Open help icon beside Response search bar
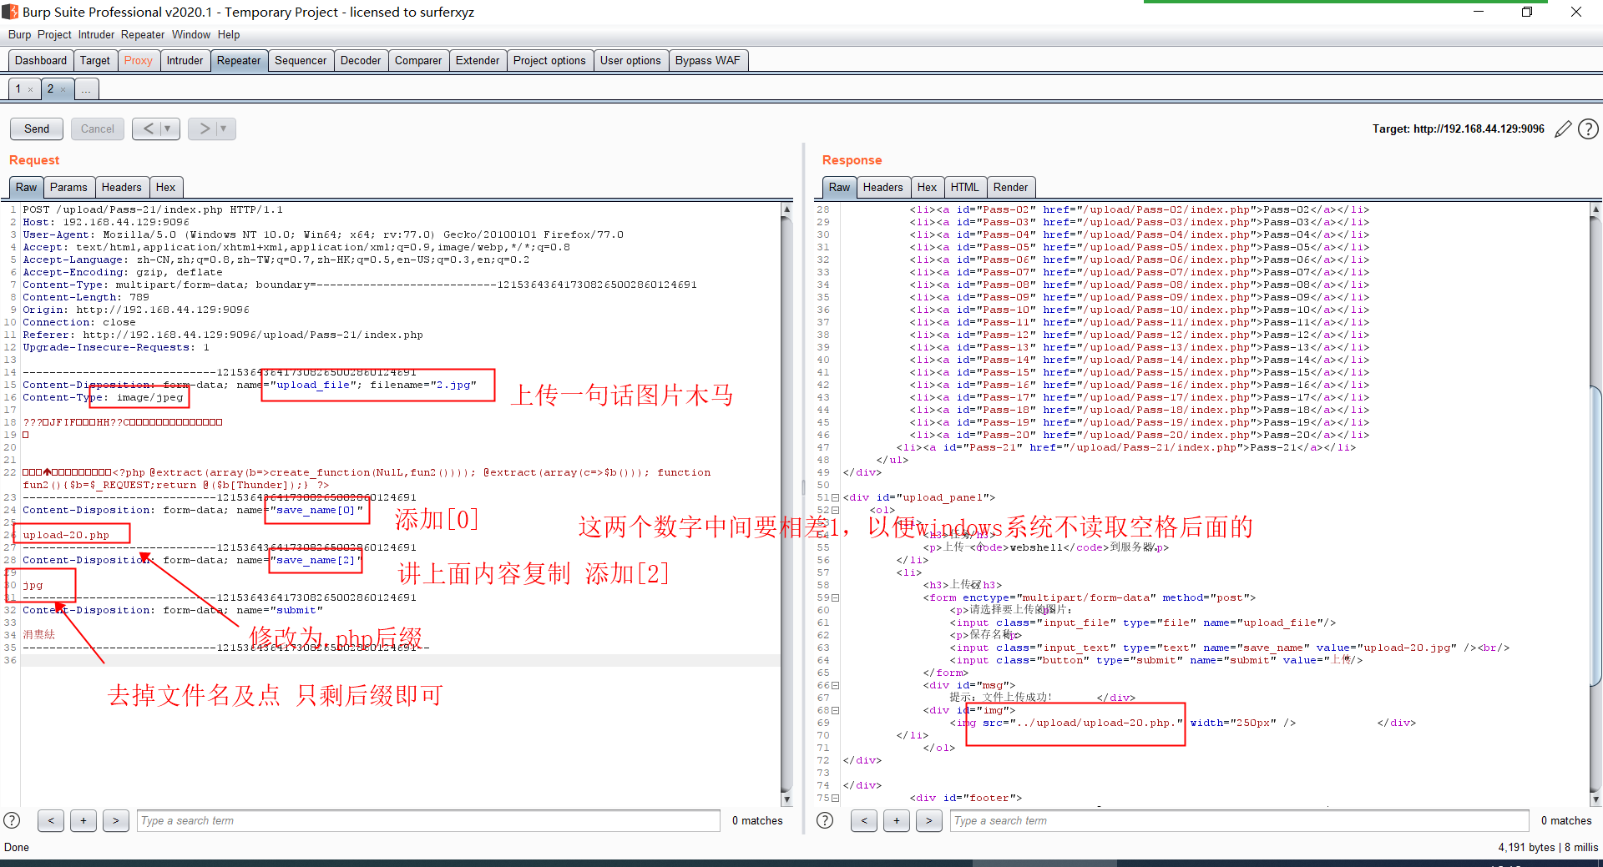The width and height of the screenshot is (1603, 867). [x=825, y=820]
